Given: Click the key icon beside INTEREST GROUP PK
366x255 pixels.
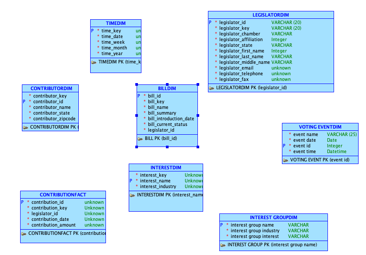Looking at the screenshot, I should (x=223, y=245).
